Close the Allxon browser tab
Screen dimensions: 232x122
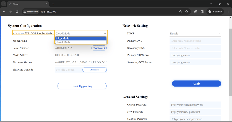coord(46,4)
